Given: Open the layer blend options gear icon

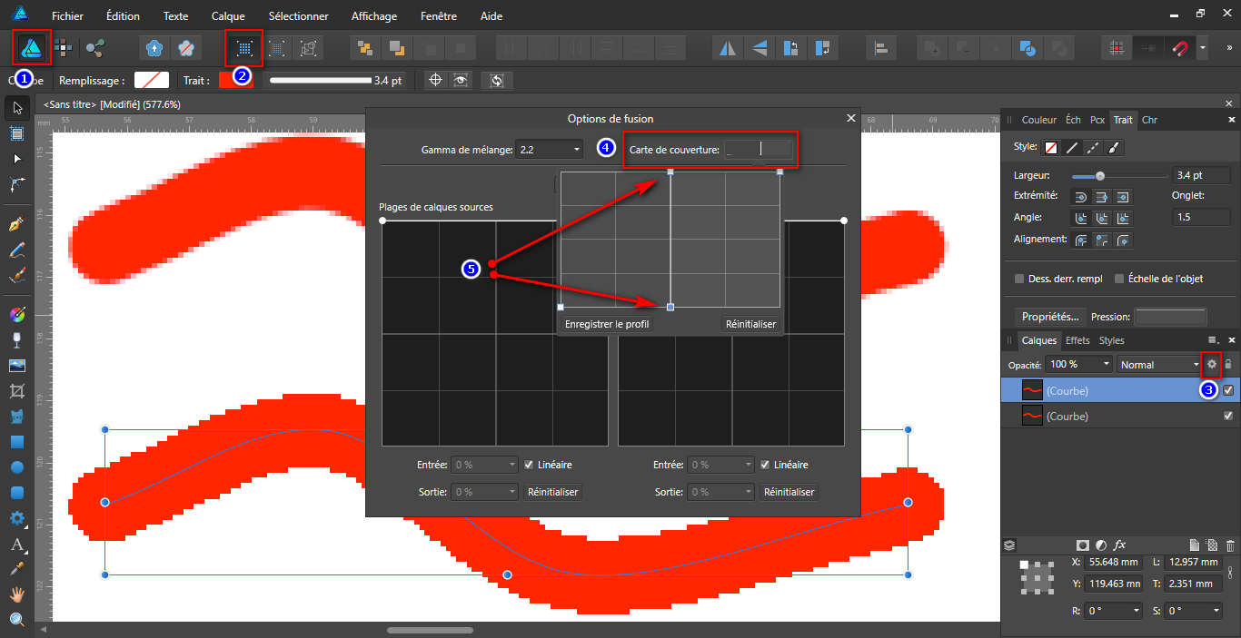Looking at the screenshot, I should click(1211, 364).
